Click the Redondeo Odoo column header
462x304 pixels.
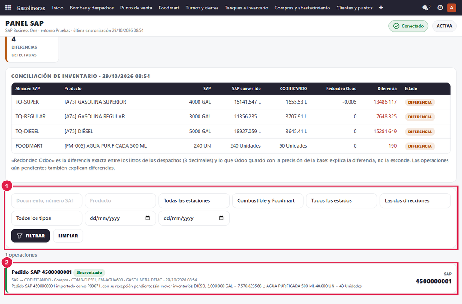tap(341, 88)
